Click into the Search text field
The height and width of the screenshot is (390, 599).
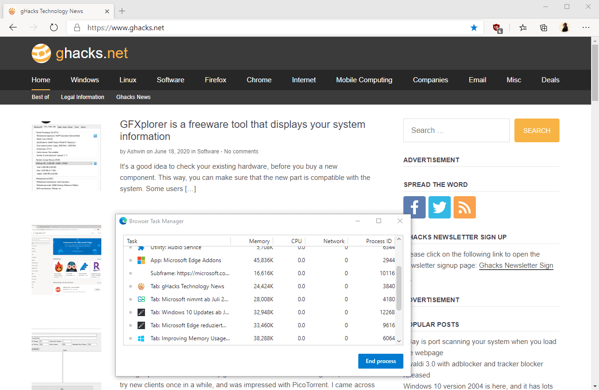point(456,131)
